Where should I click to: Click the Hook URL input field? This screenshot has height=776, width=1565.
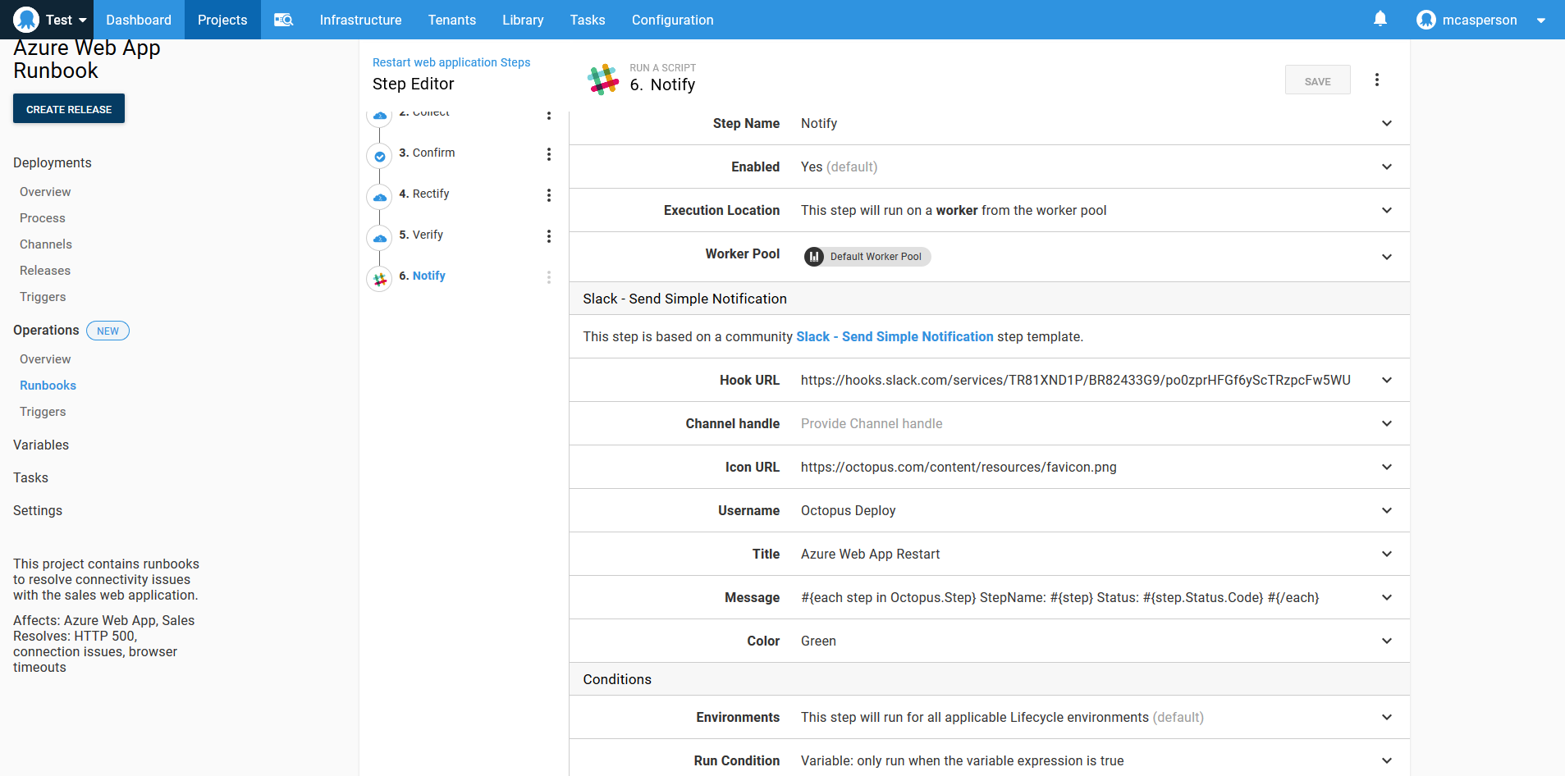click(x=1075, y=380)
